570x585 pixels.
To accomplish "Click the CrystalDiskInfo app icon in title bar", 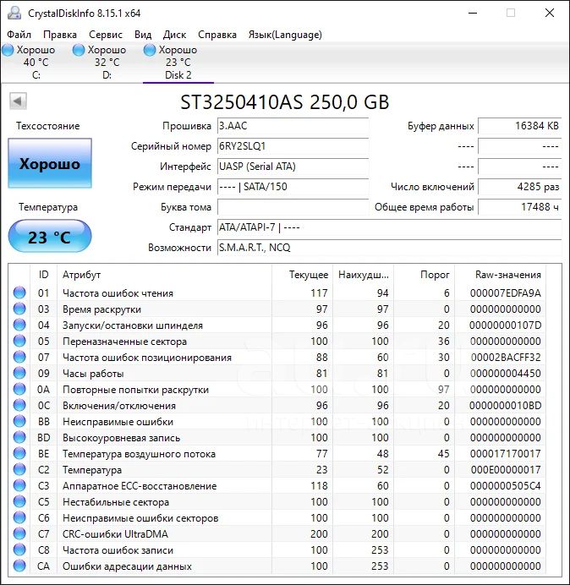I will pyautogui.click(x=14, y=13).
